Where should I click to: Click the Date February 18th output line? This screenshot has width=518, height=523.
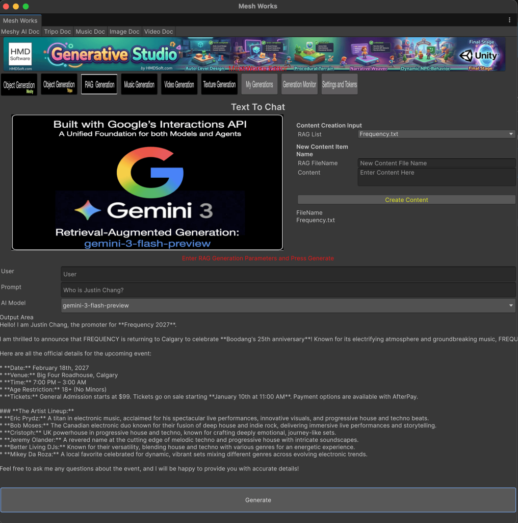tap(44, 368)
